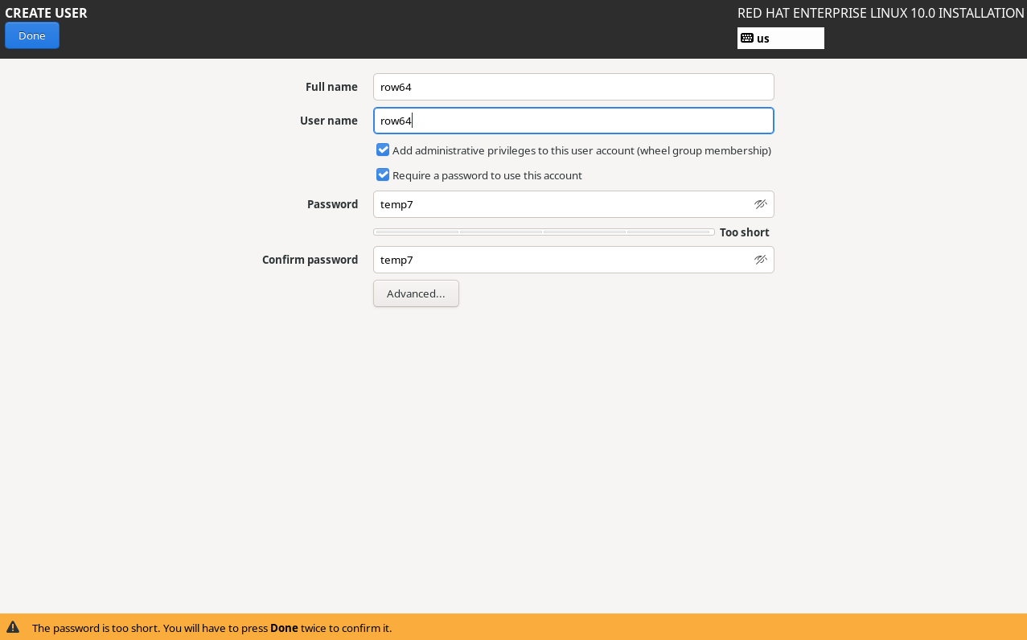Image resolution: width=1027 pixels, height=640 pixels.
Task: Uncheck Require a password to use this account
Action: click(383, 174)
